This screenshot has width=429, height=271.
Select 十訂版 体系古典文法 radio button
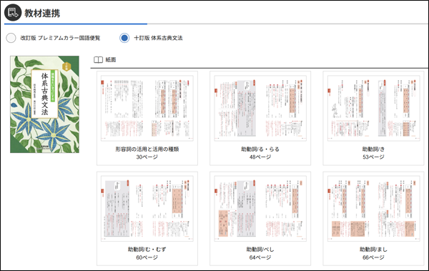click(124, 38)
